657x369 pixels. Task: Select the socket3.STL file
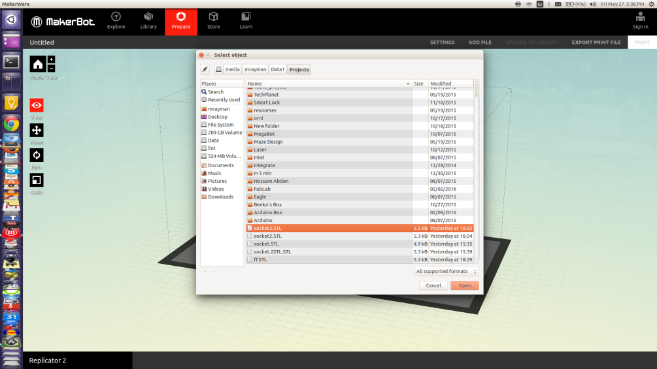pos(360,228)
